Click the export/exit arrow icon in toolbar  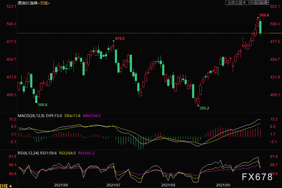pos(266,2)
